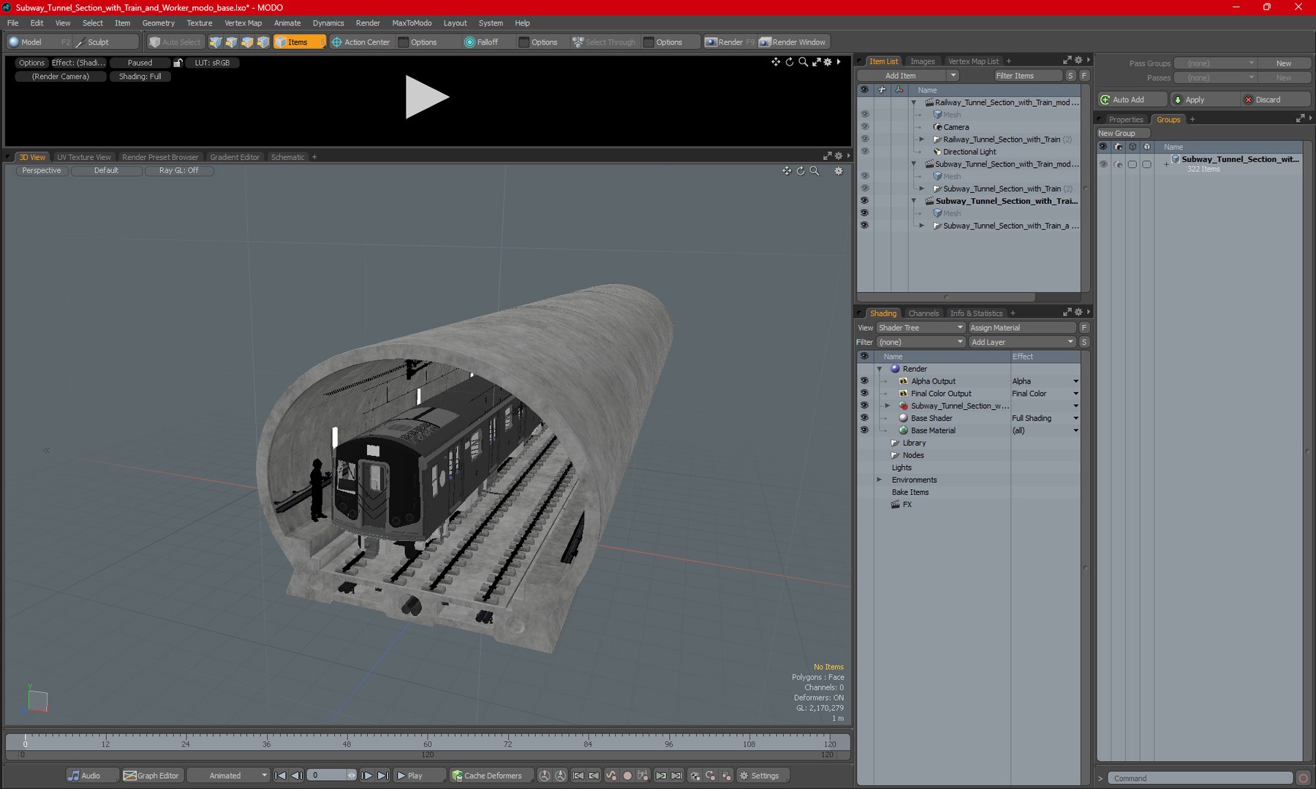Click 3D viewport zoom magnifier icon
The width and height of the screenshot is (1316, 789).
tap(814, 171)
